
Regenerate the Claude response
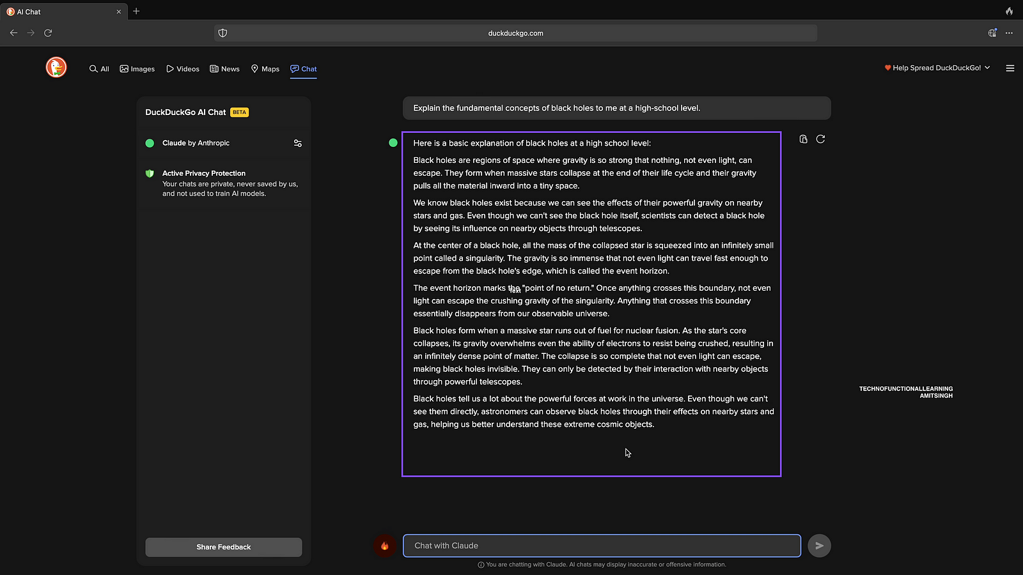coord(820,139)
